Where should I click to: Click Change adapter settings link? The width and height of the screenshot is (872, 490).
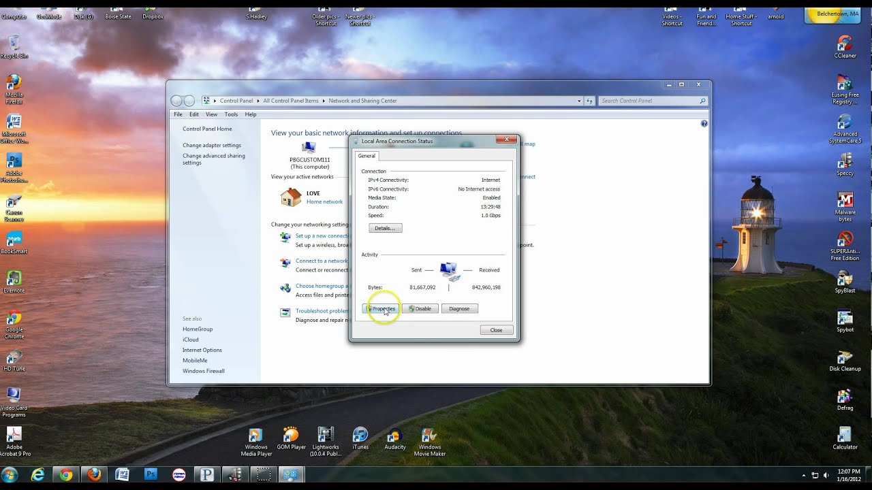pos(211,145)
